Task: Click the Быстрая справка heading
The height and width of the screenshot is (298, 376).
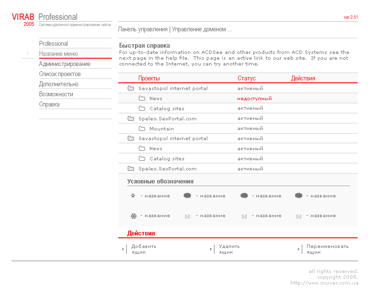Action: 145,46
